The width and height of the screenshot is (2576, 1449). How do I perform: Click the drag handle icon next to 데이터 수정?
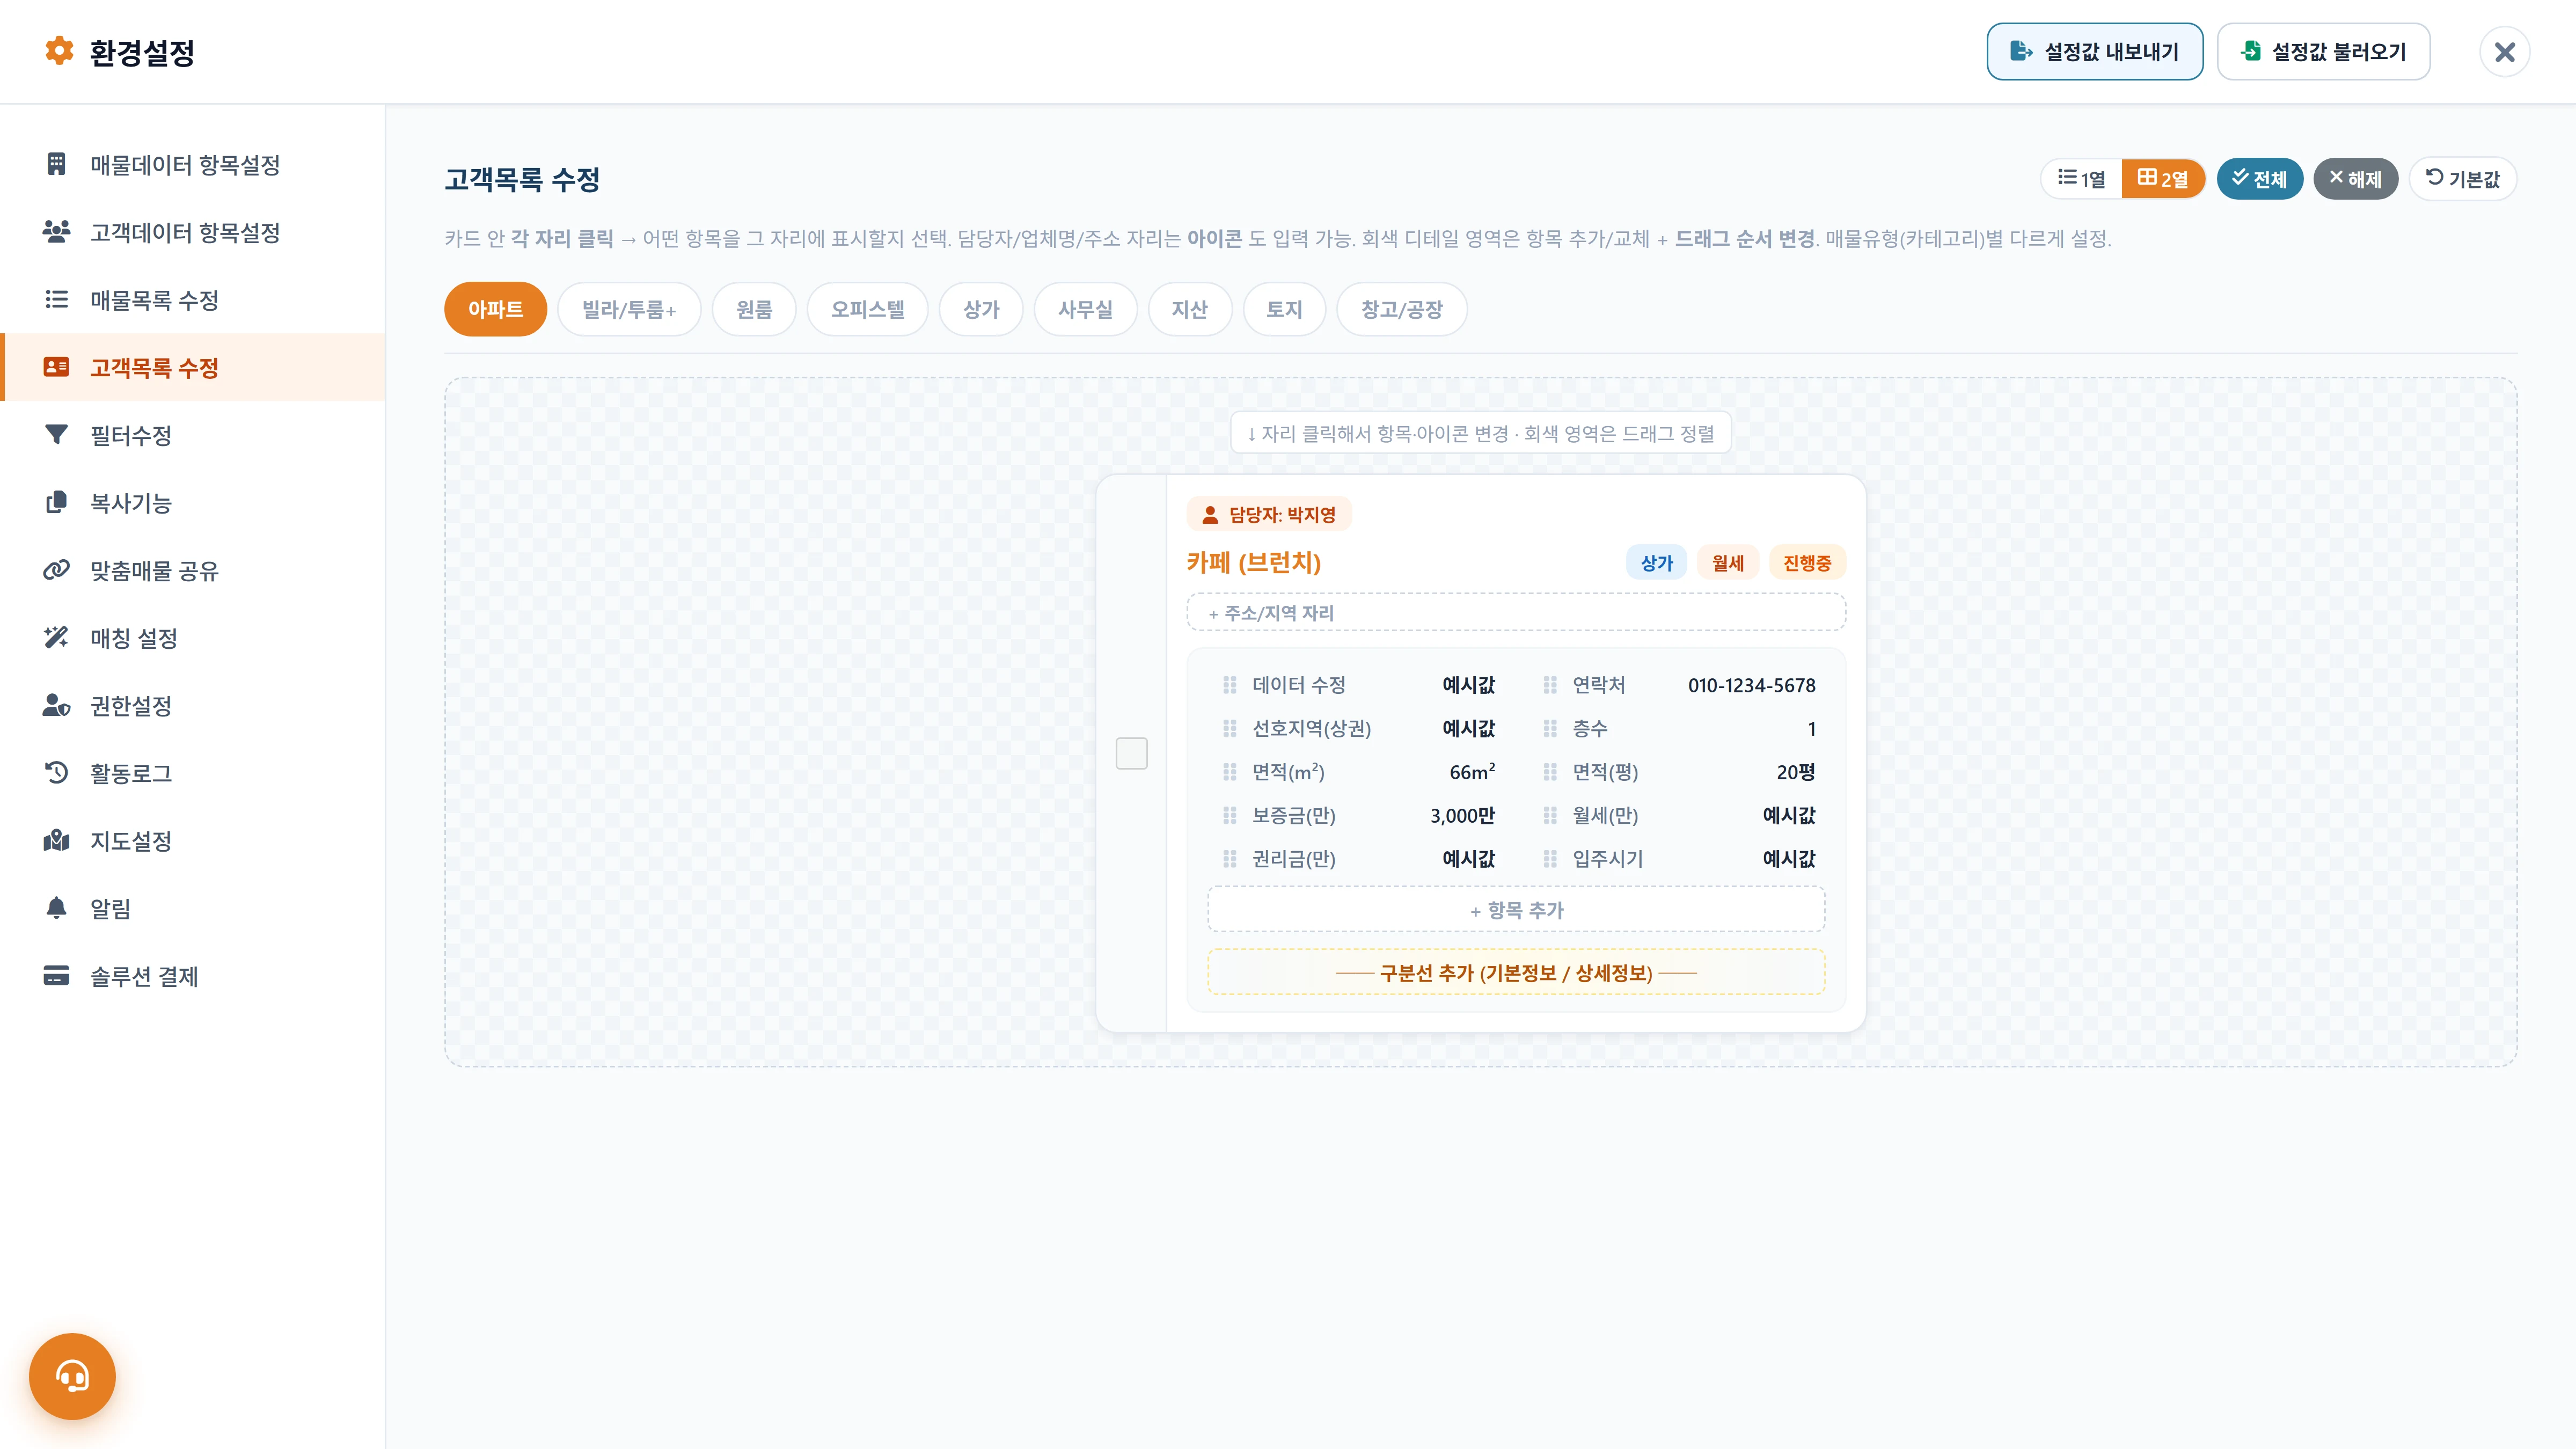(1229, 685)
